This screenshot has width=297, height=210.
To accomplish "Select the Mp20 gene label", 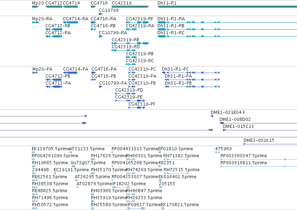I will tap(38, 3).
